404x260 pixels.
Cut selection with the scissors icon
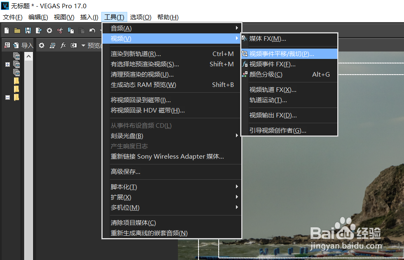(60, 30)
